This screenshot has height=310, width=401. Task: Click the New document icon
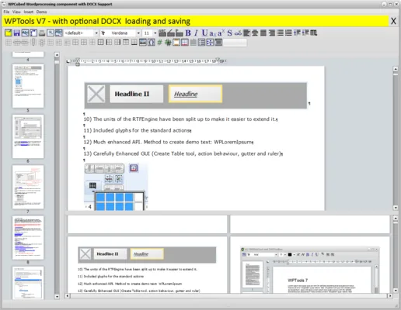(9, 33)
